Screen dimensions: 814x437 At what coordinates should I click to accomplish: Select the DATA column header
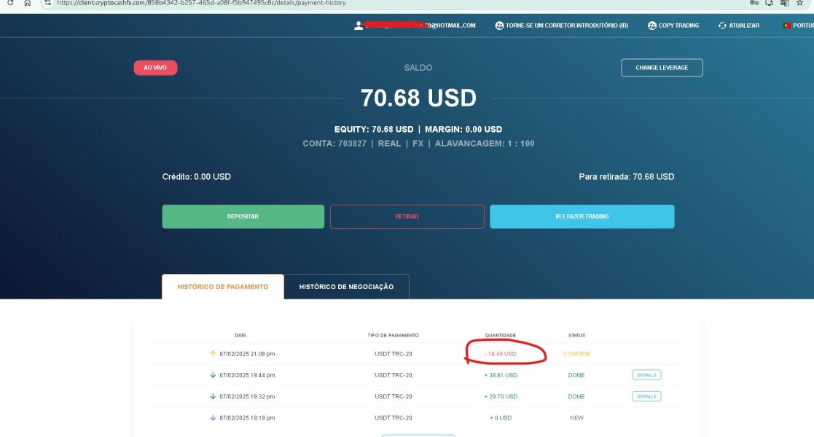coord(240,335)
